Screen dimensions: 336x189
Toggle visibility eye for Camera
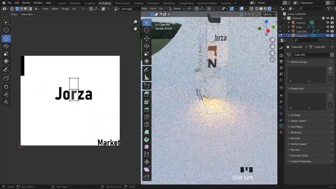tap(328, 23)
